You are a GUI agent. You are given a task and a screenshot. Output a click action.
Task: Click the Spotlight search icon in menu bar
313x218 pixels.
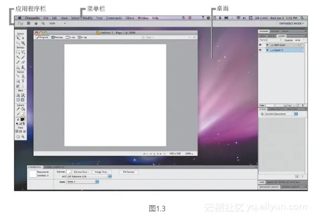[x=302, y=18]
